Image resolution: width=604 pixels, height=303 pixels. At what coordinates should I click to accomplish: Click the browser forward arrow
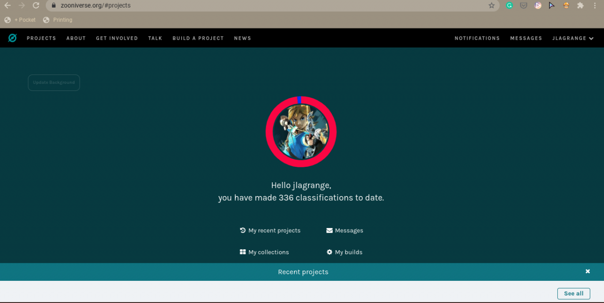pos(22,6)
